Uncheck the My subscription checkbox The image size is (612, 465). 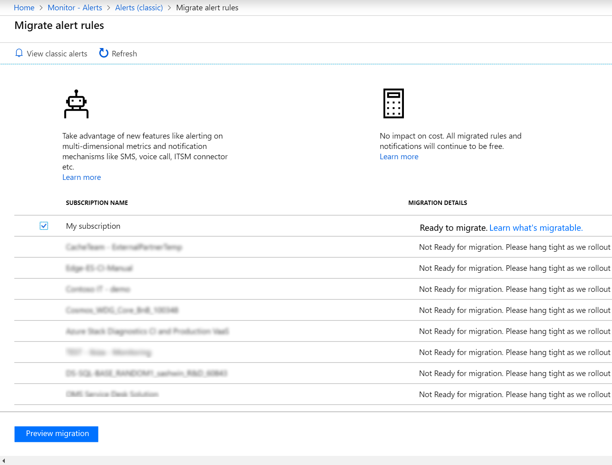tap(44, 226)
